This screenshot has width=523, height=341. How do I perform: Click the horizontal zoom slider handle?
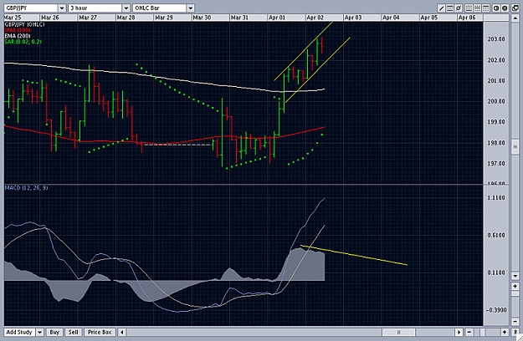481,332
